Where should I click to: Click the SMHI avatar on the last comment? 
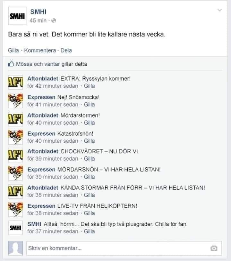[15, 228]
